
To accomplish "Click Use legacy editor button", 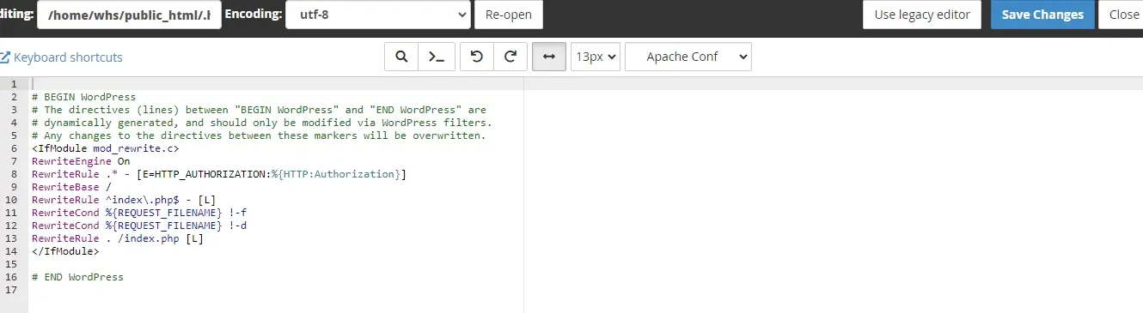I will 922,15.
